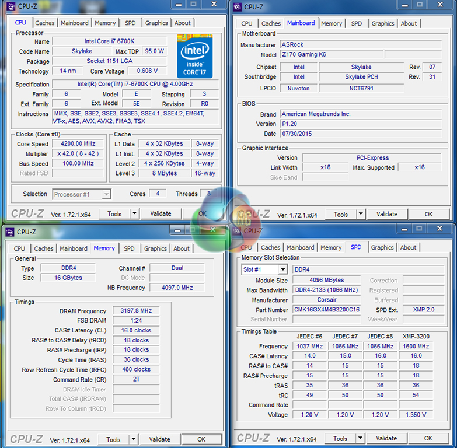Expand Tools dropdown arrow in the SPD window
Viewport: 457px width, 448px height.
[x=361, y=438]
